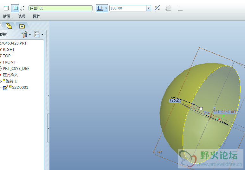Open the 选项 panel tab
The width and height of the screenshot is (245, 170).
[x=22, y=16]
